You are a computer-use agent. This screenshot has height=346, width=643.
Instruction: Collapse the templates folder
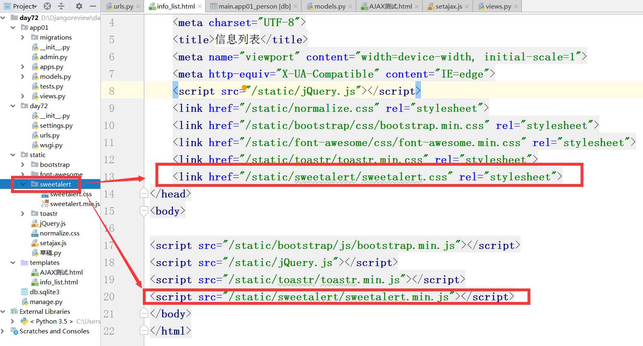[13, 262]
